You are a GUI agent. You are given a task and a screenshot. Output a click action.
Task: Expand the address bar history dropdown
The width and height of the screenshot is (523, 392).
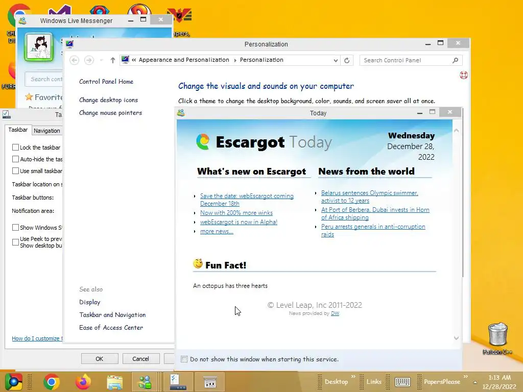tap(336, 60)
